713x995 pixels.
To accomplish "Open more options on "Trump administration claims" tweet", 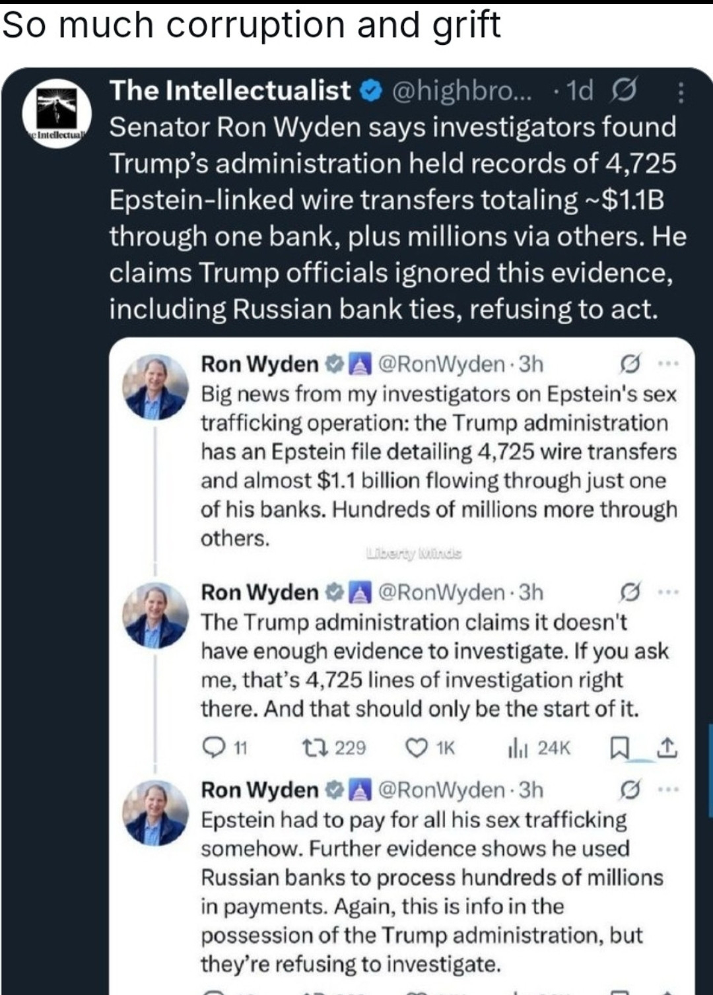I will coord(668,592).
